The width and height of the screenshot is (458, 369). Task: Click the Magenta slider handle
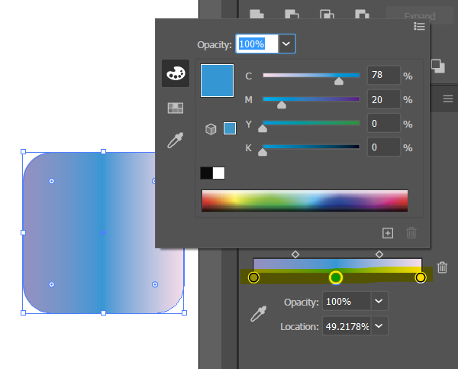tap(282, 105)
